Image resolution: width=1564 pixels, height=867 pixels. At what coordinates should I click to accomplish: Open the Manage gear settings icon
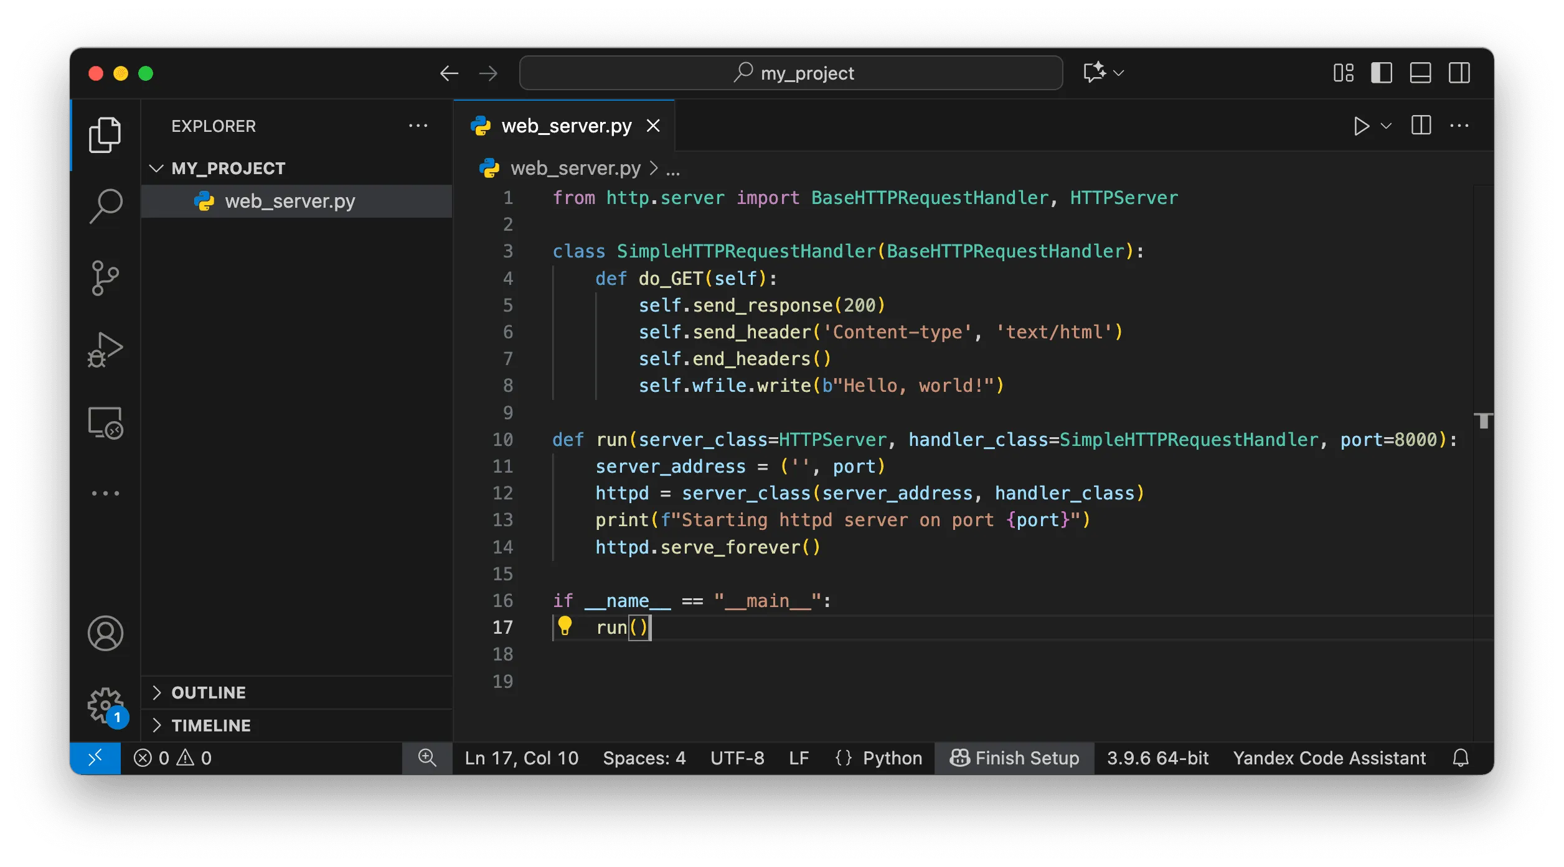tap(105, 705)
